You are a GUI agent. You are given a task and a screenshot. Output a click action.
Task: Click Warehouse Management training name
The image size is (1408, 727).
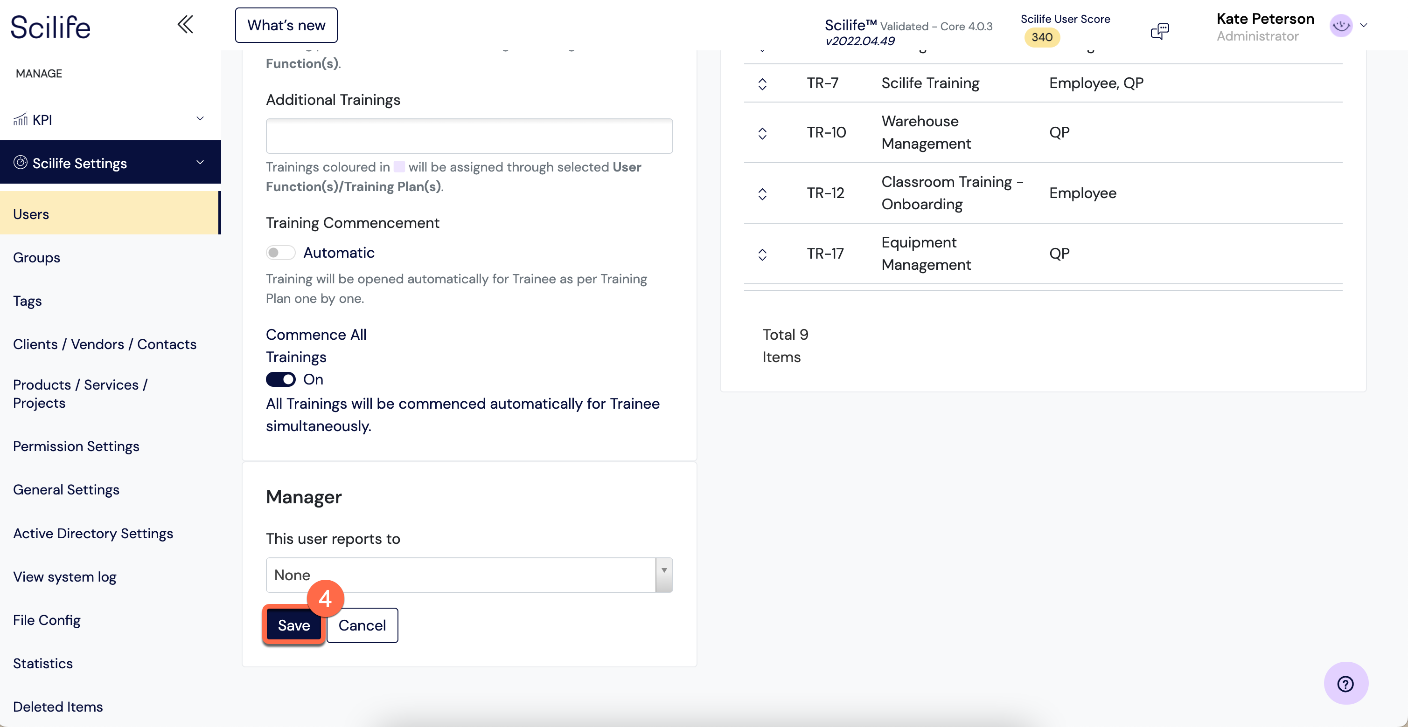point(926,132)
